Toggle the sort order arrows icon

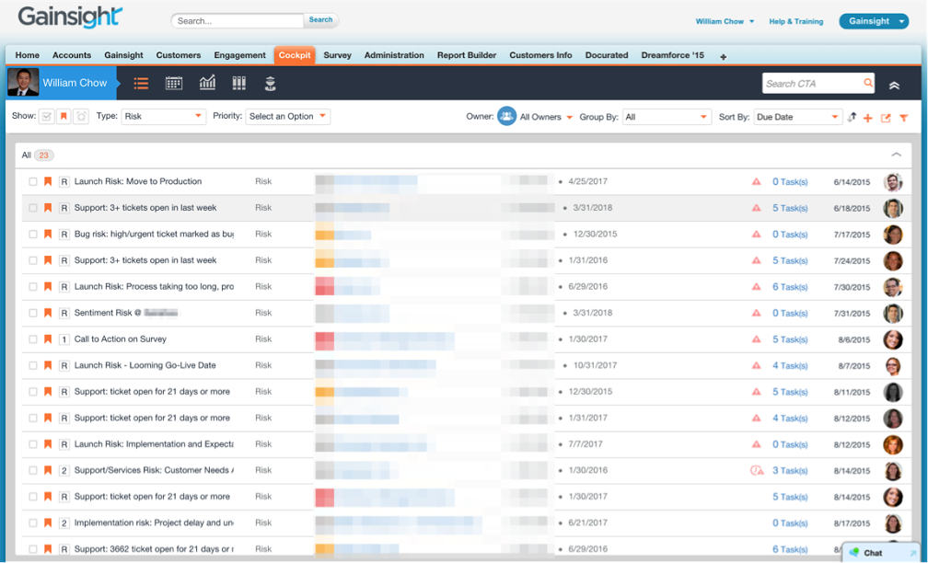pos(852,117)
